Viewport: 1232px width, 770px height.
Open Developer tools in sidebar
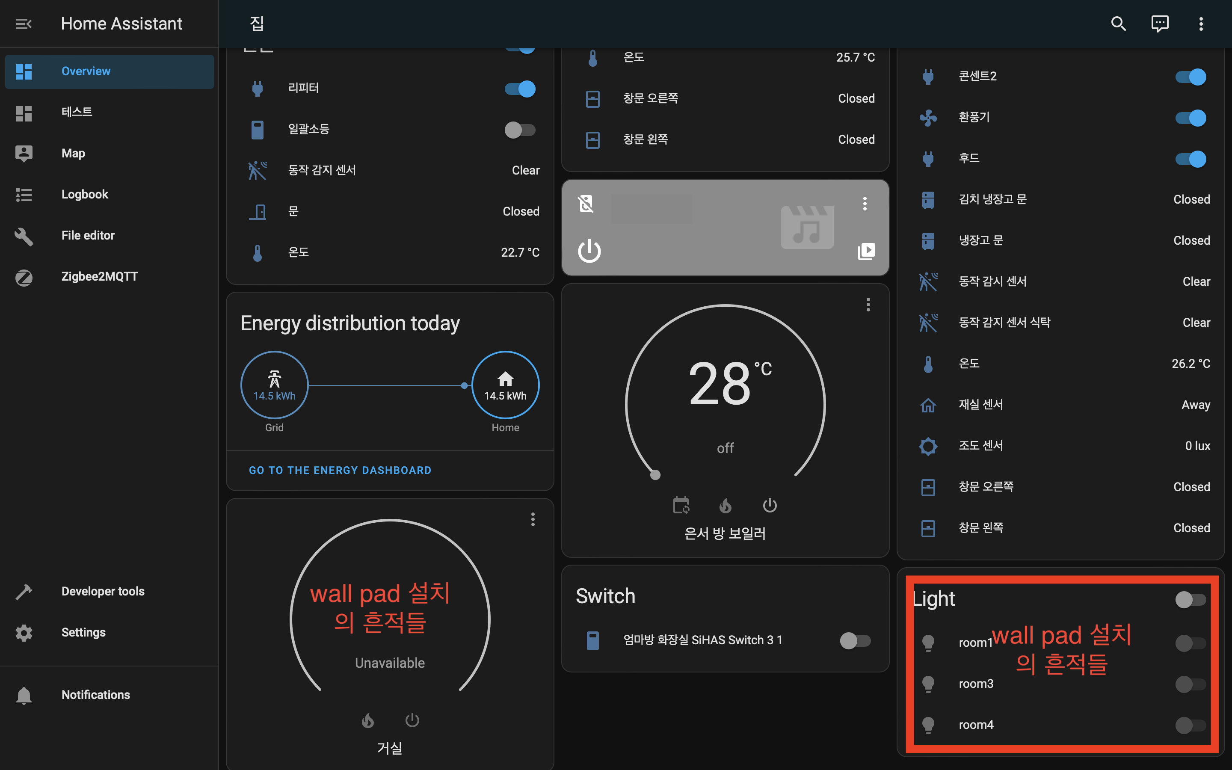[x=103, y=591]
